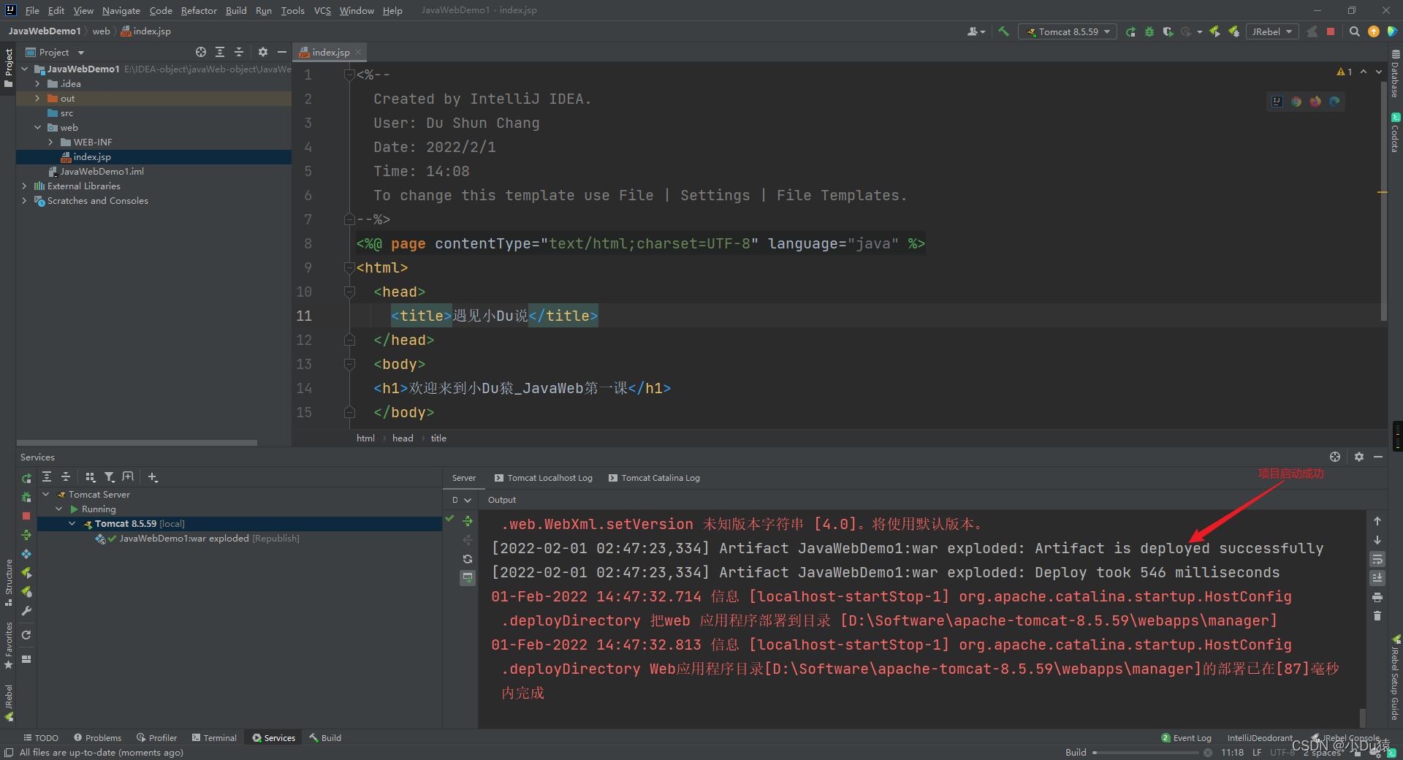Print console output icon
1403x760 pixels.
[1377, 597]
